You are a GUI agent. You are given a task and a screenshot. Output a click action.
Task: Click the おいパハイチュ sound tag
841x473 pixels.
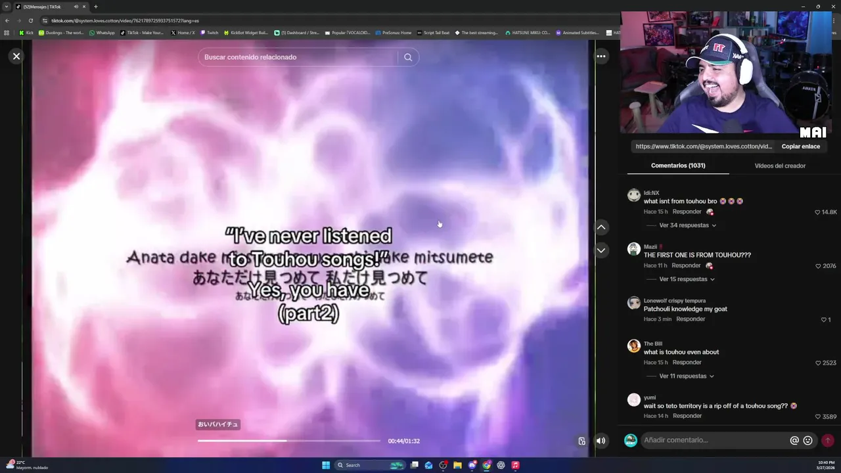(x=218, y=424)
